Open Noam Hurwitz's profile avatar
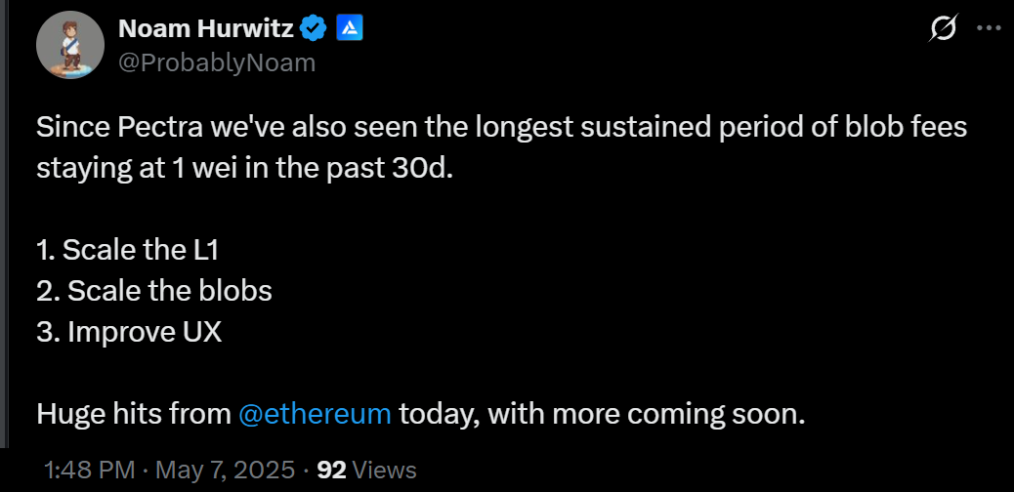Viewport: 1014px width, 492px height. [71, 46]
